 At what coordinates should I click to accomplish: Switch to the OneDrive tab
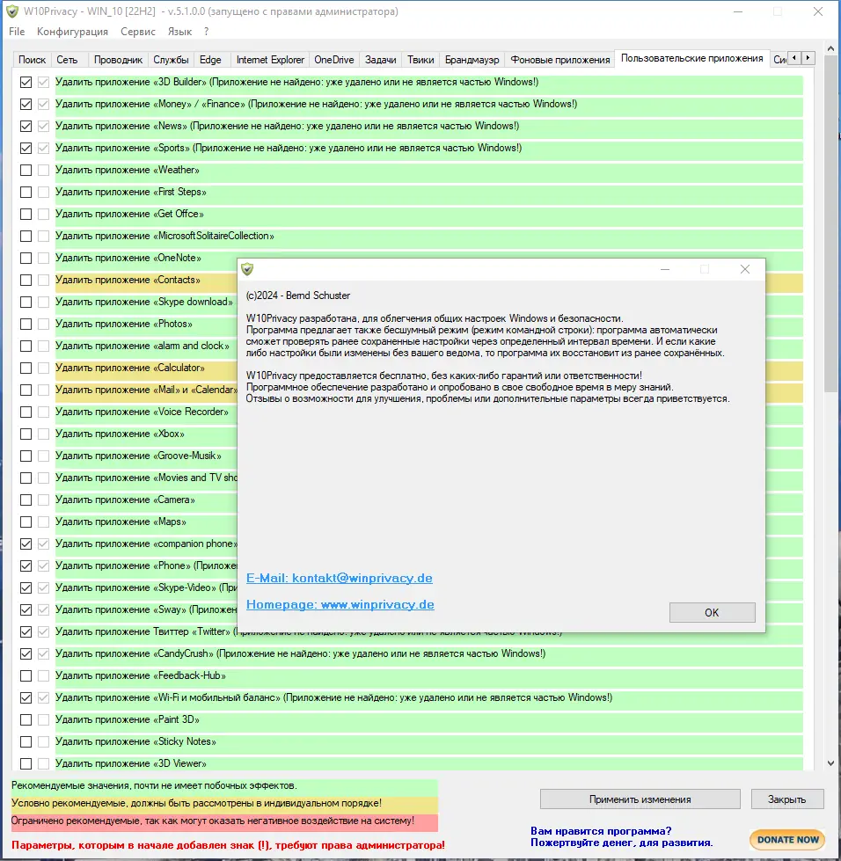pos(334,60)
